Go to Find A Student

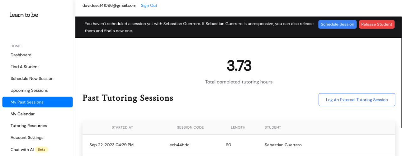[25, 67]
